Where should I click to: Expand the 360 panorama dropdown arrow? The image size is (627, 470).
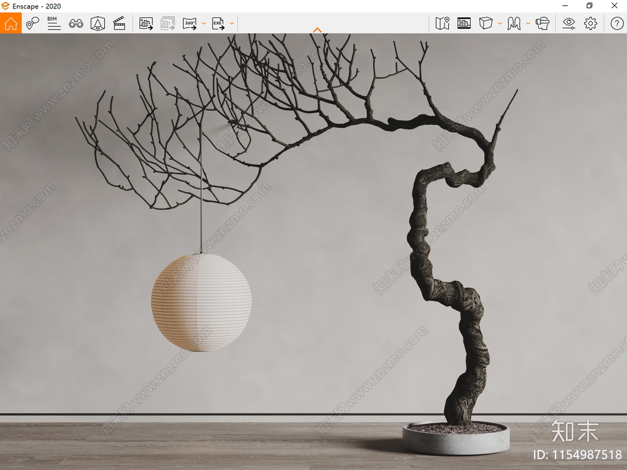click(203, 23)
